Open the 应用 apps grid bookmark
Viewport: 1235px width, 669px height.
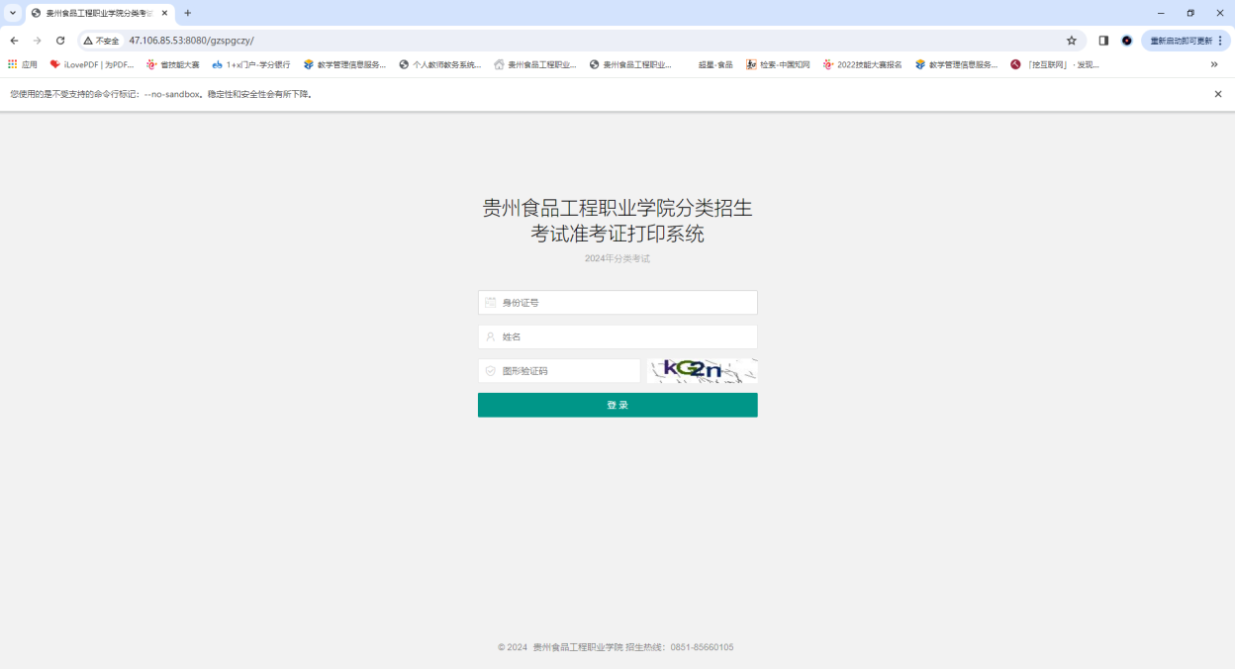22,64
